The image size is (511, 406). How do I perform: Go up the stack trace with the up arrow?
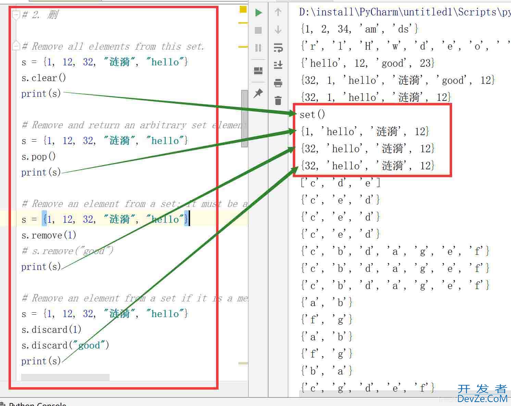pyautogui.click(x=278, y=12)
